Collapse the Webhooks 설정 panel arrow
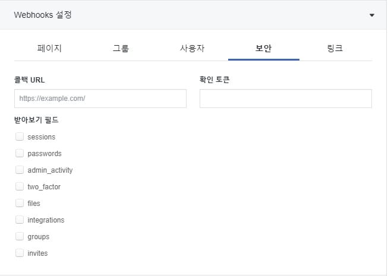The image size is (388, 276). point(371,15)
